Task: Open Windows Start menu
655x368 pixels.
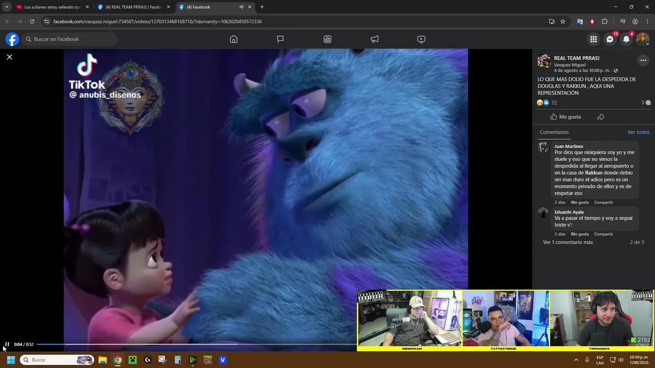Action: (11, 360)
